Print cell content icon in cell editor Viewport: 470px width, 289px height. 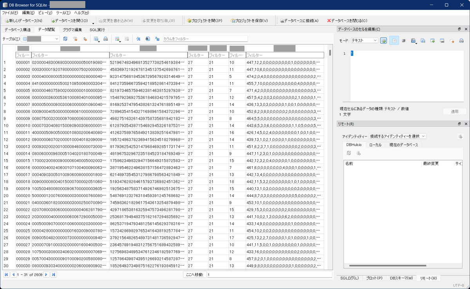click(461, 40)
